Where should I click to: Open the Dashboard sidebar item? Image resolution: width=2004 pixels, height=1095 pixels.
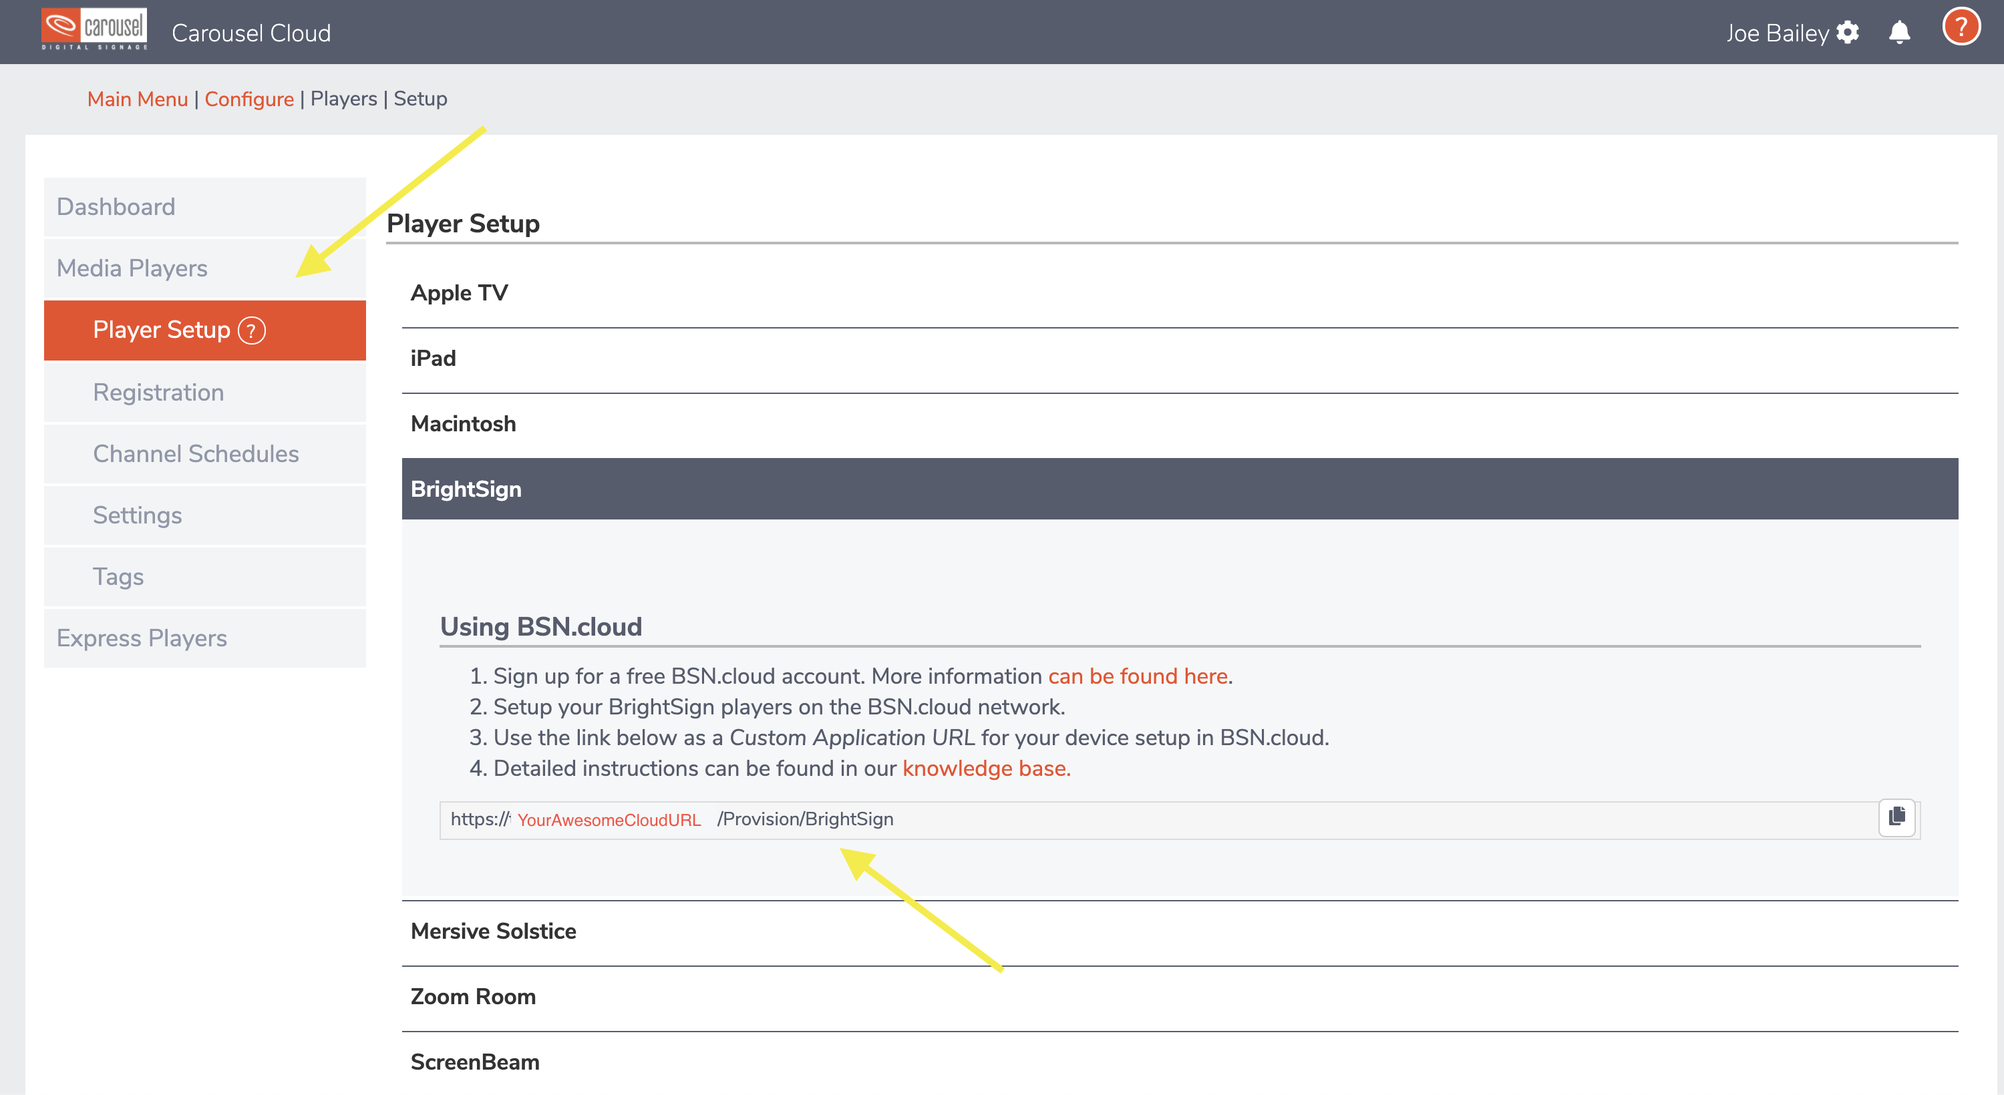[116, 207]
